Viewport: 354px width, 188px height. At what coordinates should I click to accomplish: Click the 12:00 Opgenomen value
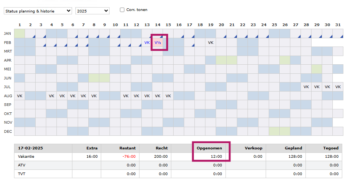pyautogui.click(x=216, y=156)
